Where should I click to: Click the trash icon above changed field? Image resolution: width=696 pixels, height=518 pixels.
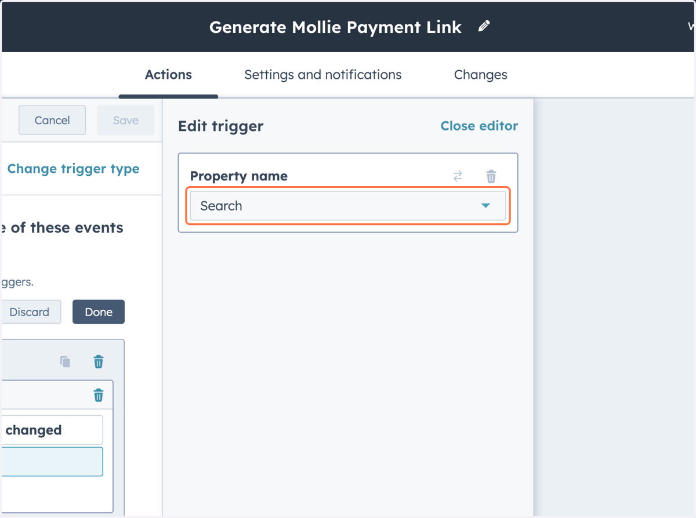tap(99, 396)
